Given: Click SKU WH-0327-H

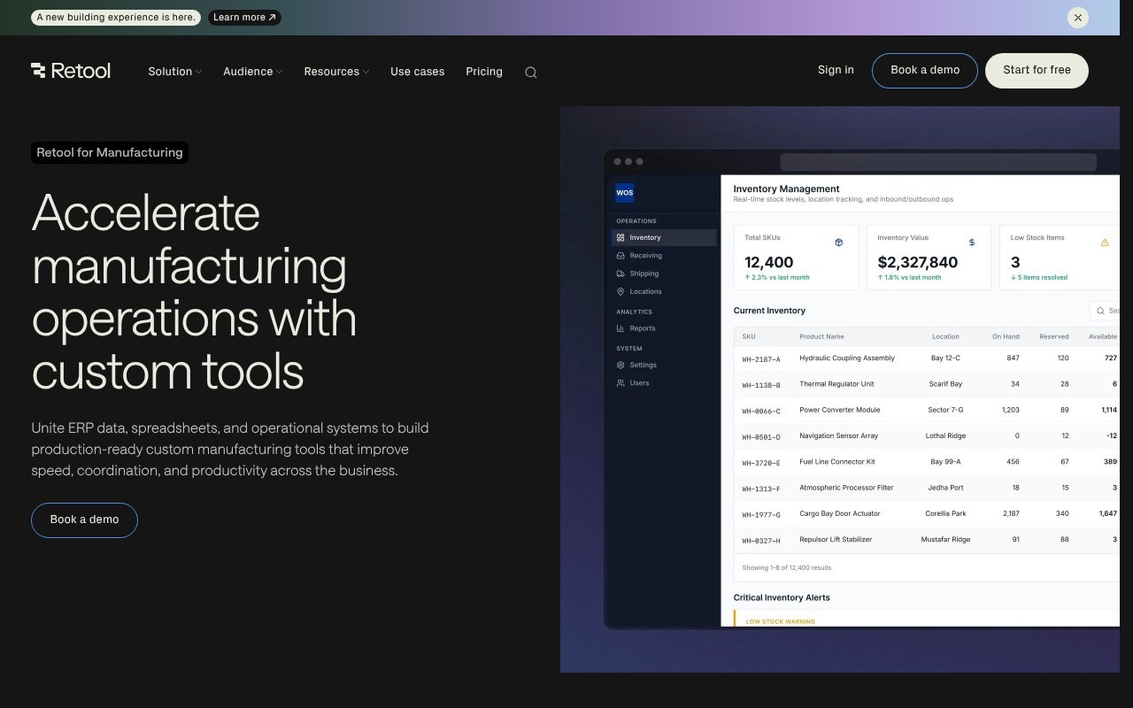Looking at the screenshot, I should tap(761, 541).
